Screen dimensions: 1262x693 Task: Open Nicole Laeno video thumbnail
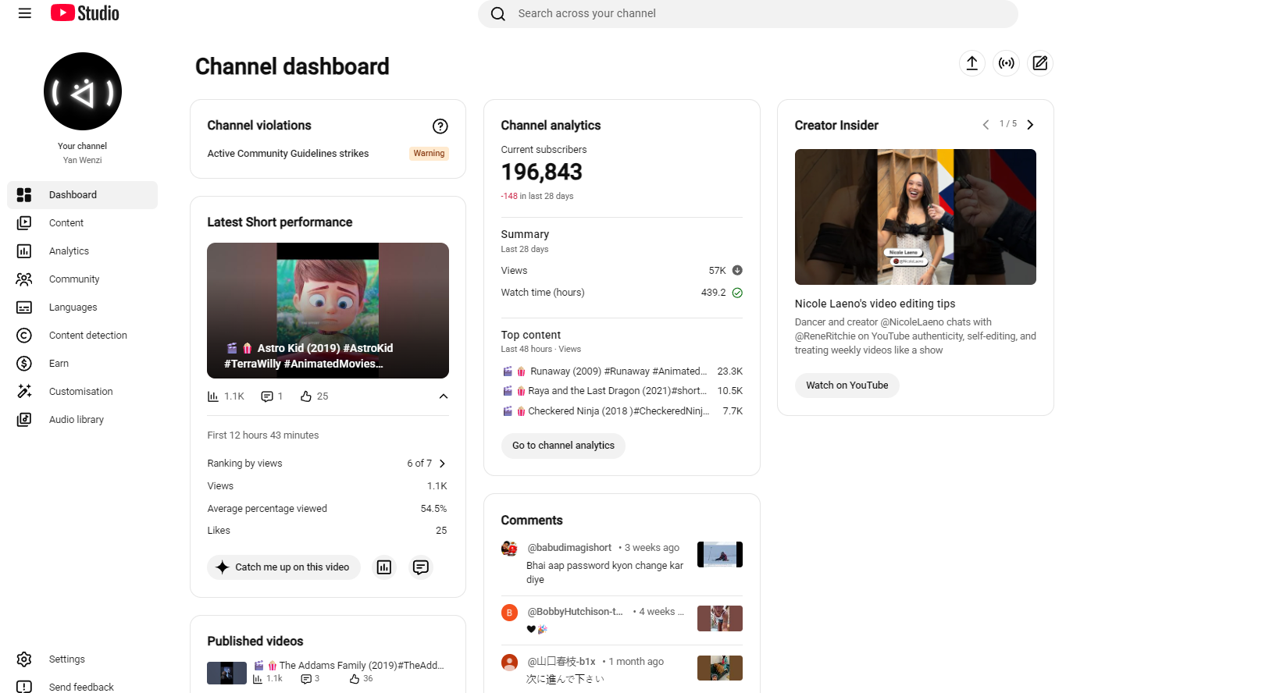[x=915, y=217]
